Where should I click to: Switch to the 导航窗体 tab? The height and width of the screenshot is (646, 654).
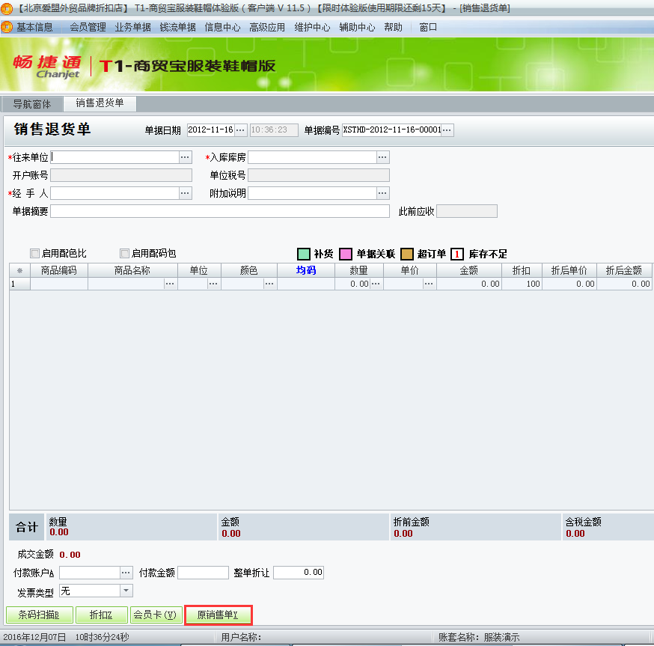click(x=32, y=104)
